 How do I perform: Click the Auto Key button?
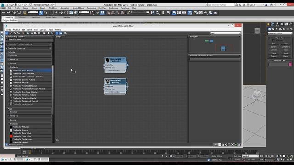tap(237, 156)
